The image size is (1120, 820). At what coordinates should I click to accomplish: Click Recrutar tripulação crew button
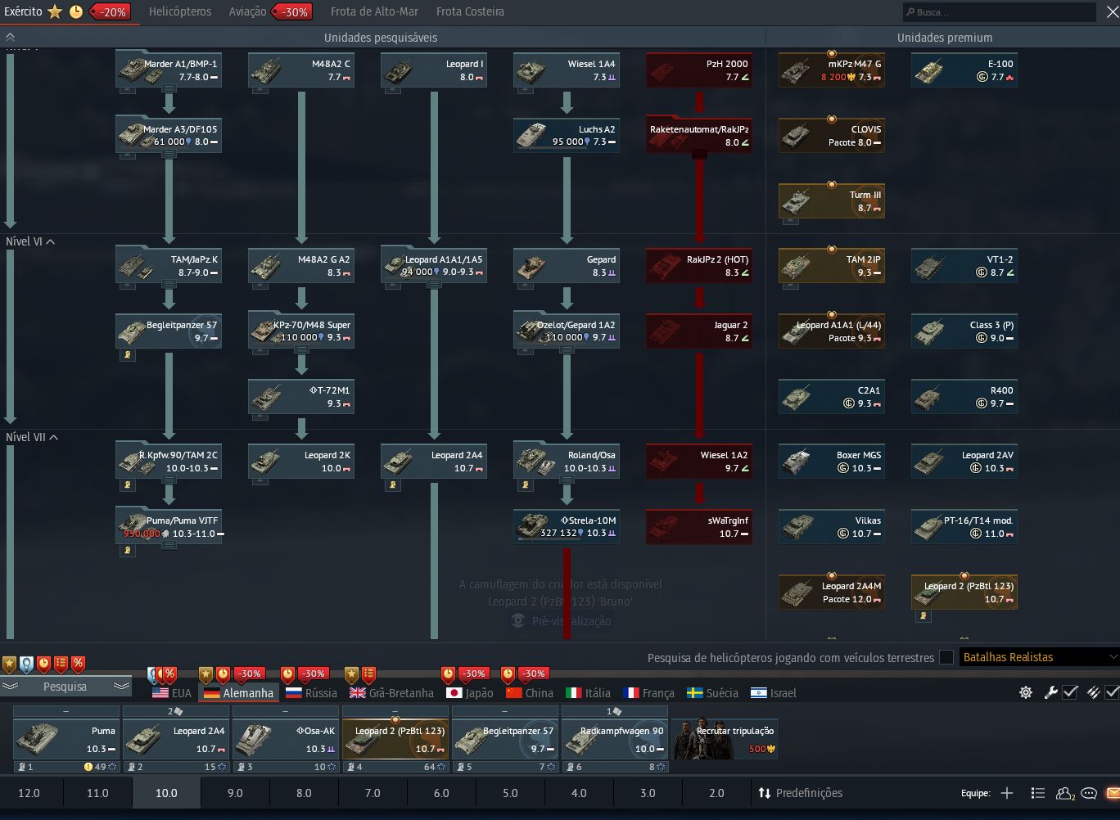(x=724, y=739)
